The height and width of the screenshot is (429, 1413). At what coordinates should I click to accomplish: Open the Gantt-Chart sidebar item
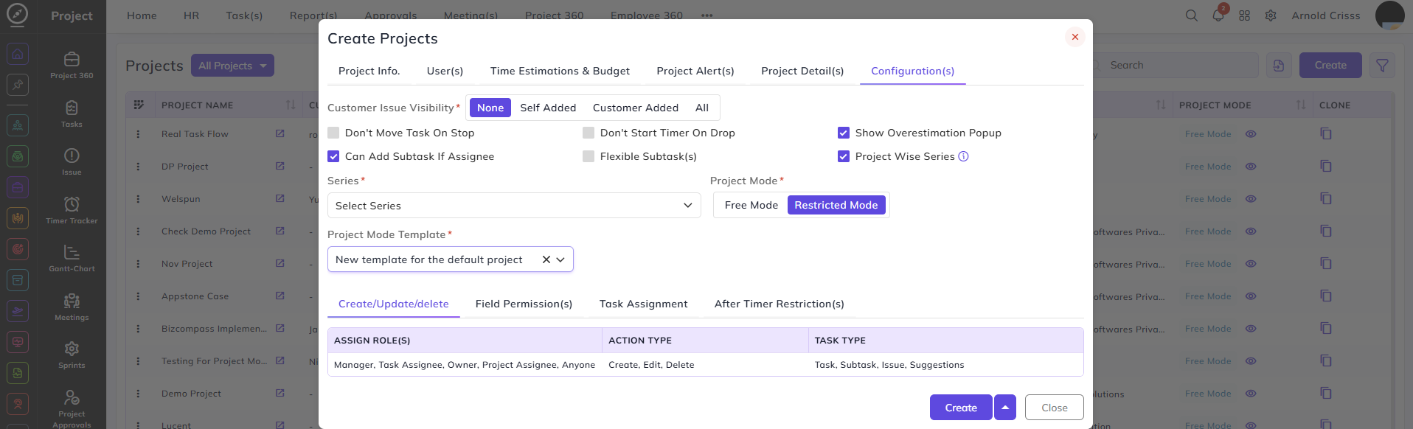coord(72,258)
